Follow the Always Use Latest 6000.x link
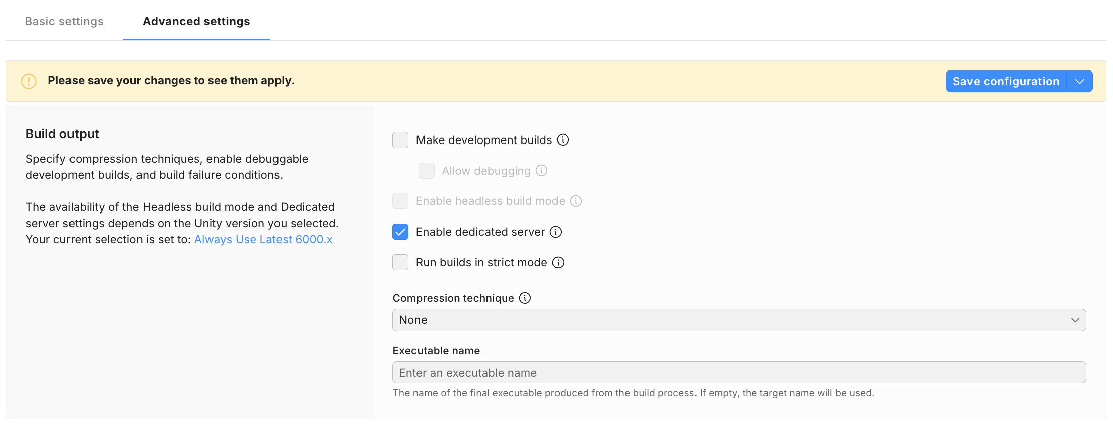Image resolution: width=1113 pixels, height=426 pixels. [263, 239]
